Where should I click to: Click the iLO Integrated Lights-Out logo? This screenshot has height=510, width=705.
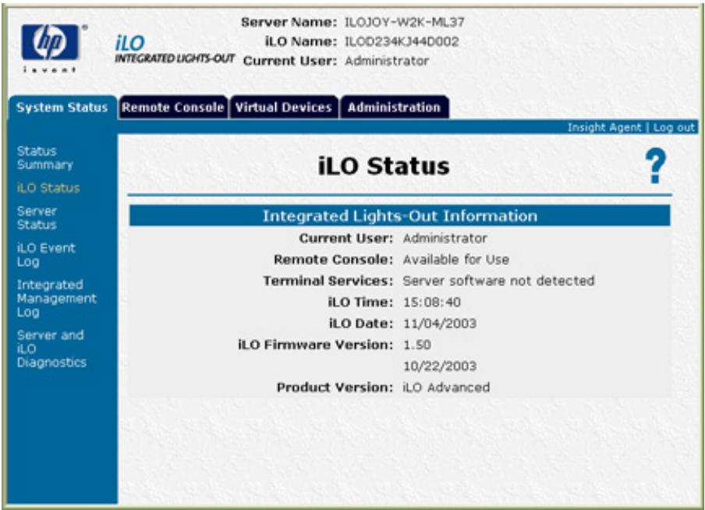pos(175,49)
